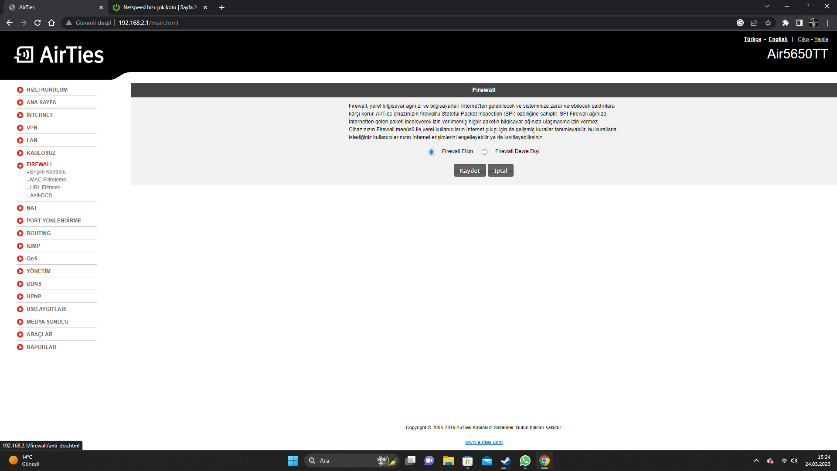Click the AirTies logo icon

click(x=24, y=55)
